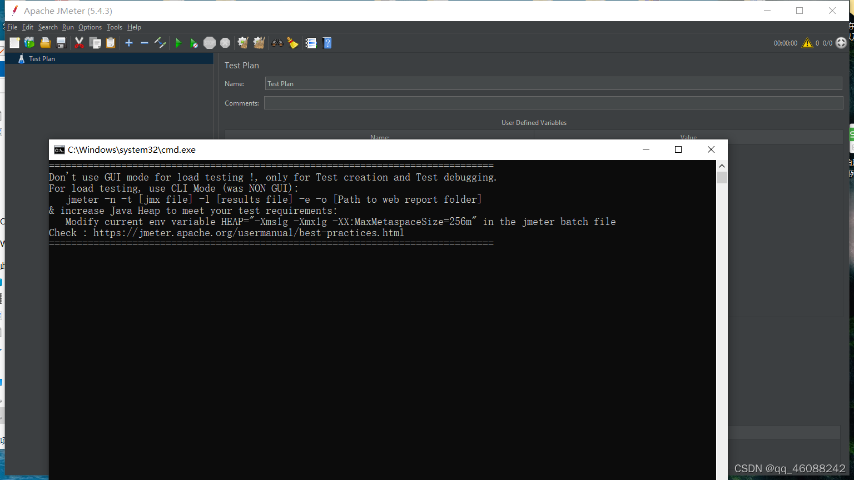This screenshot has width=854, height=480.
Task: Click the cmd window scrollbar thumb
Action: coord(722,178)
